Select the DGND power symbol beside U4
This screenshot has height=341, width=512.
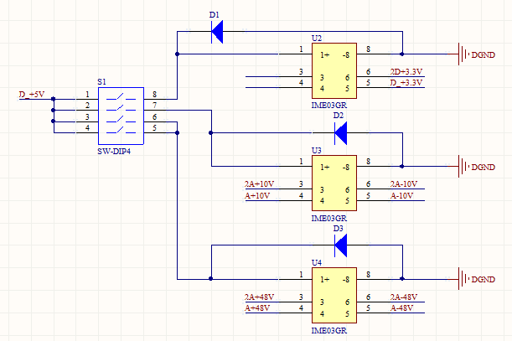tap(477, 279)
